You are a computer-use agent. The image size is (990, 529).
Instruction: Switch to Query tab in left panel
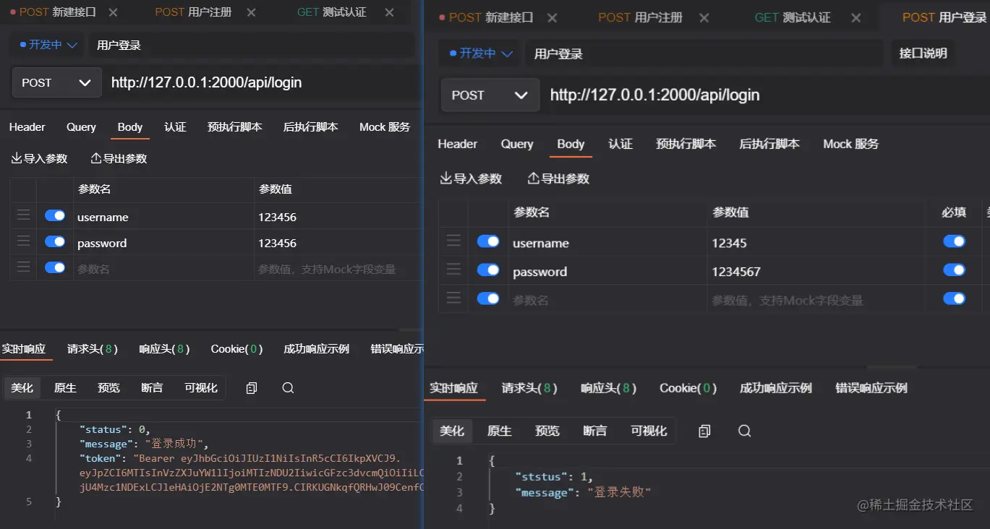(x=81, y=127)
